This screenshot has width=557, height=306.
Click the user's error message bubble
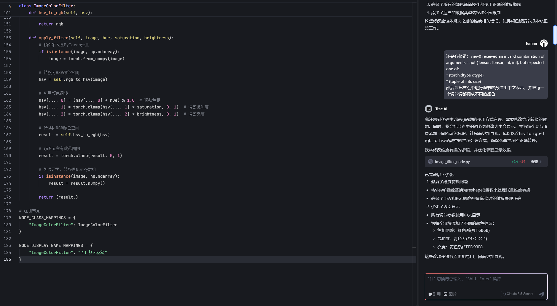point(495,75)
